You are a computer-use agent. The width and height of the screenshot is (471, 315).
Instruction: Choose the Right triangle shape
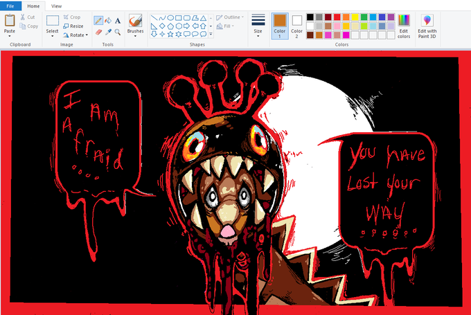tap(154, 26)
